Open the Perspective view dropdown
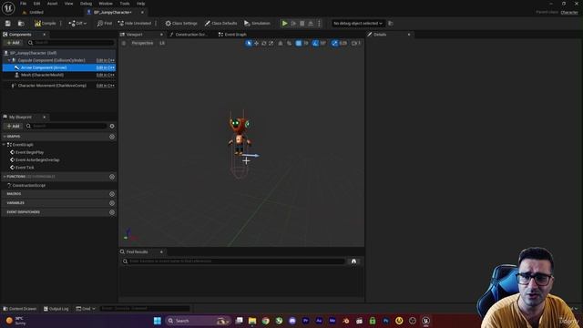 pyautogui.click(x=142, y=43)
